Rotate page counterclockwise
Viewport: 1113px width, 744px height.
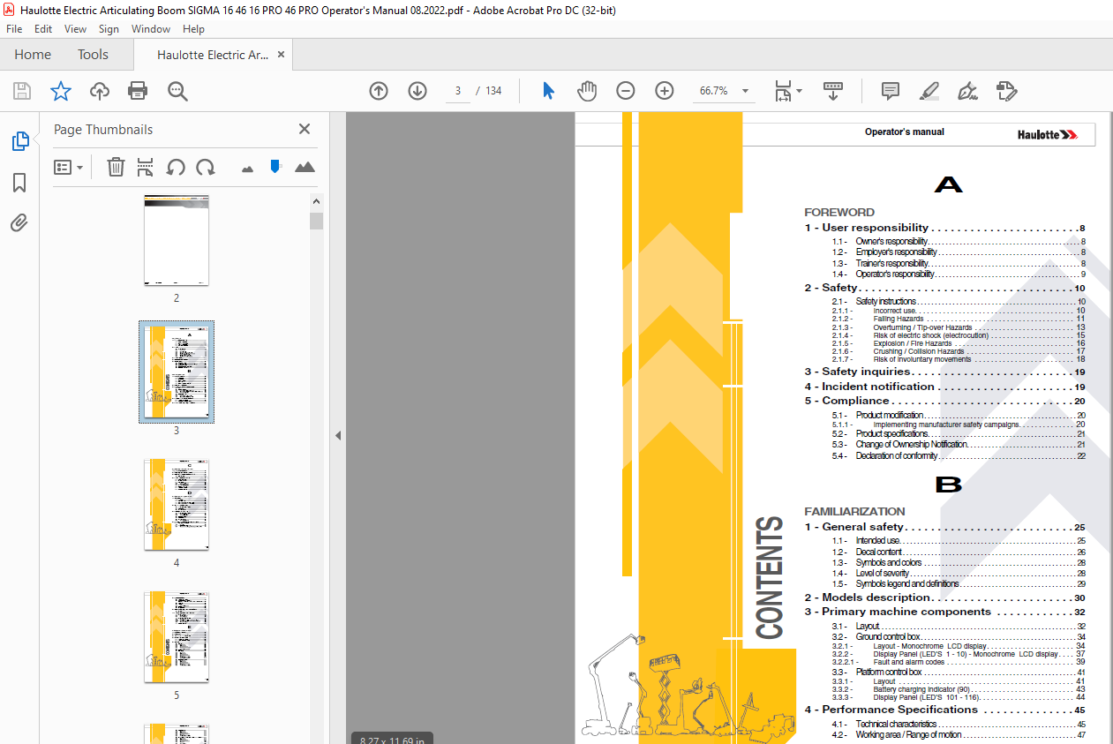point(176,167)
